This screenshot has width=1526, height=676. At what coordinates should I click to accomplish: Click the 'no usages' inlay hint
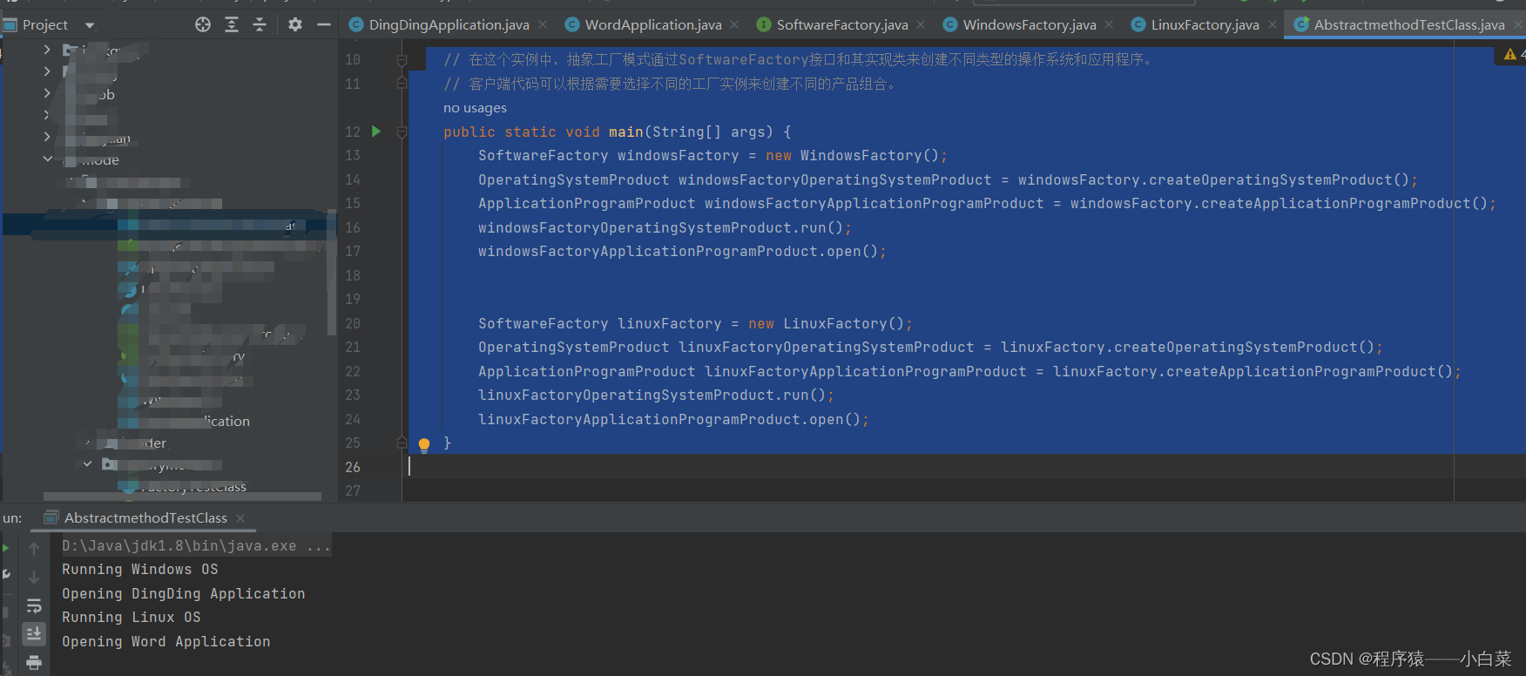[475, 108]
